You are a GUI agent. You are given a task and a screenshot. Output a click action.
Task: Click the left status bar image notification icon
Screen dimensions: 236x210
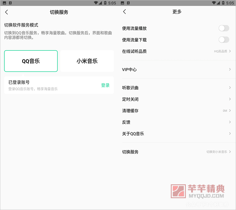coord(4,3)
